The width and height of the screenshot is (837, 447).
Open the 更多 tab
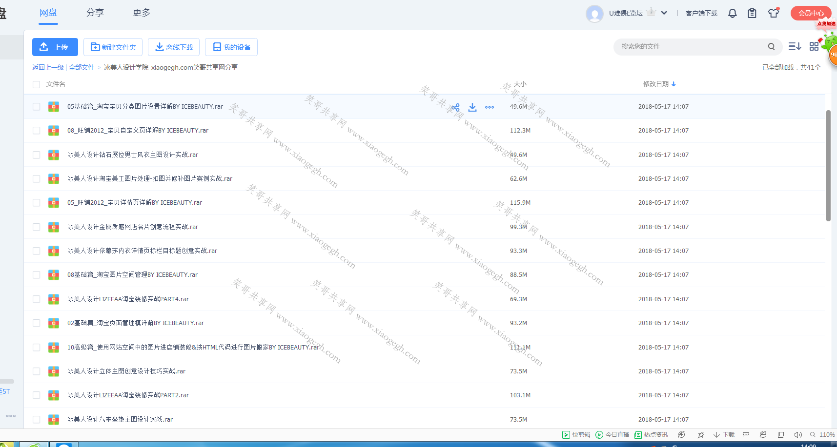tap(142, 13)
